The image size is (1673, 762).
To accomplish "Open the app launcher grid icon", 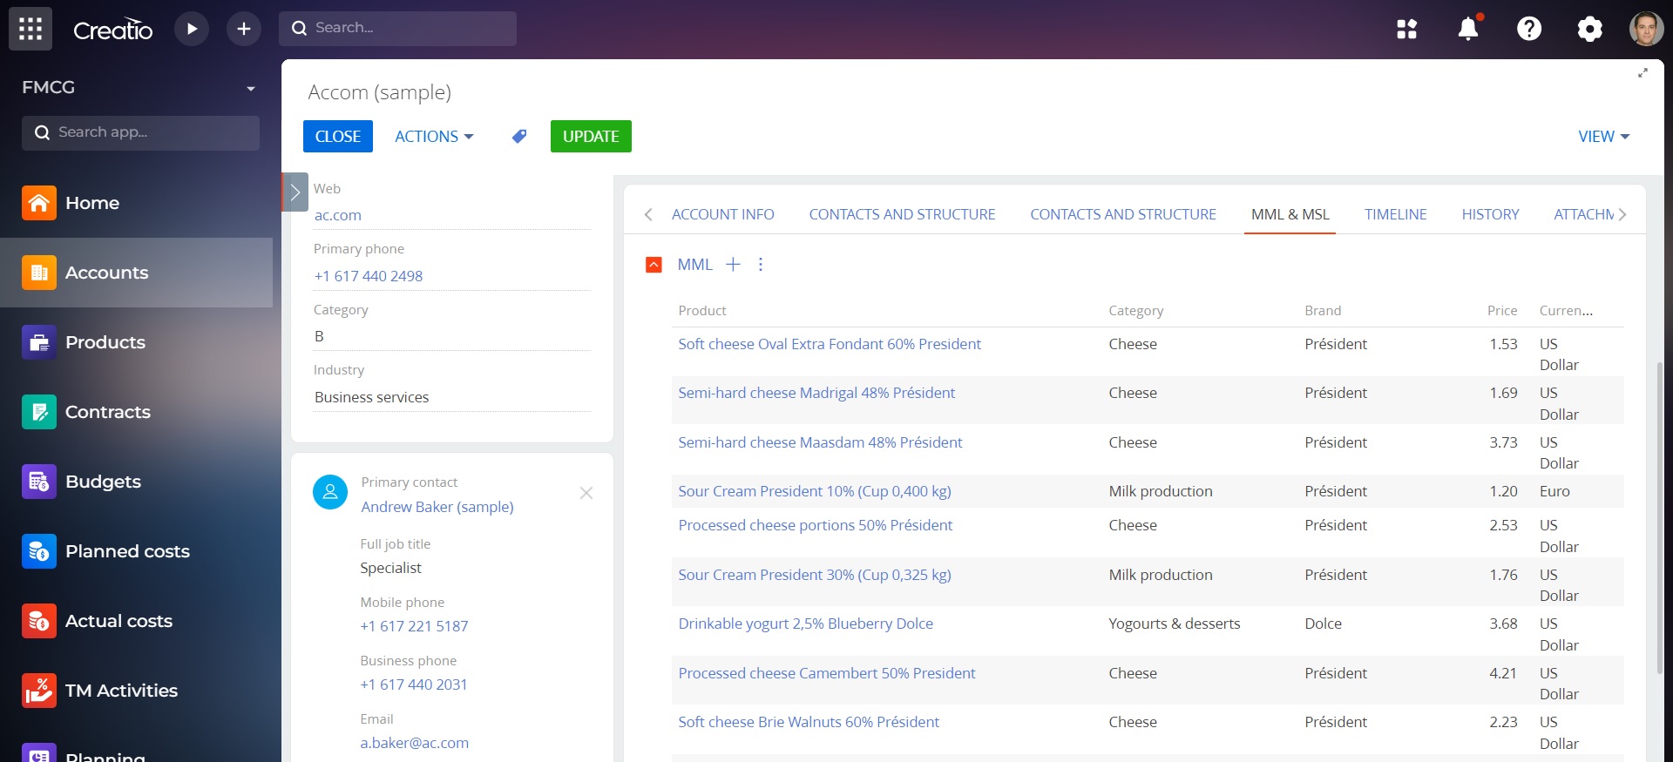I will pyautogui.click(x=30, y=29).
